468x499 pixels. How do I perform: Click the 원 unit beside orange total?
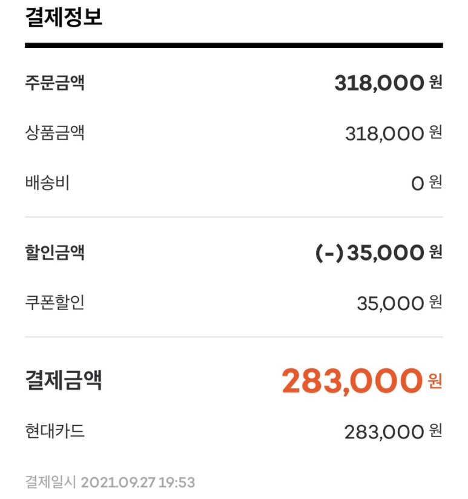pos(435,382)
